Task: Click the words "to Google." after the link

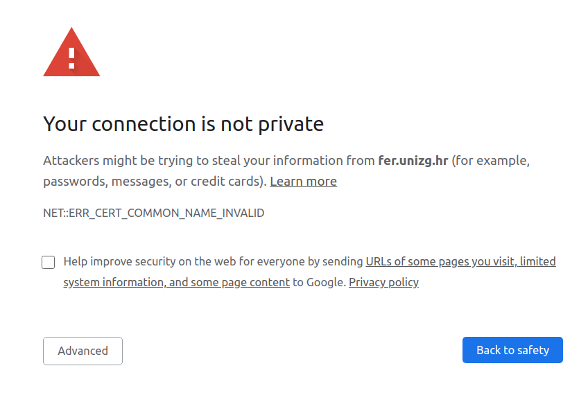Action: [319, 282]
